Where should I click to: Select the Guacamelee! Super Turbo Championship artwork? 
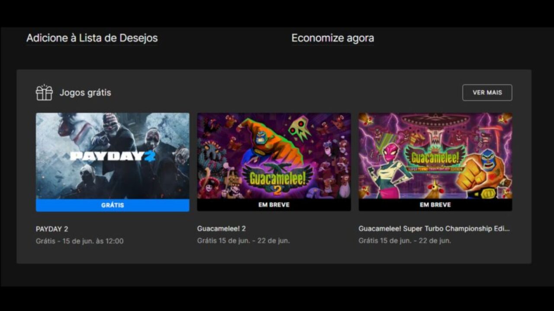pyautogui.click(x=435, y=156)
